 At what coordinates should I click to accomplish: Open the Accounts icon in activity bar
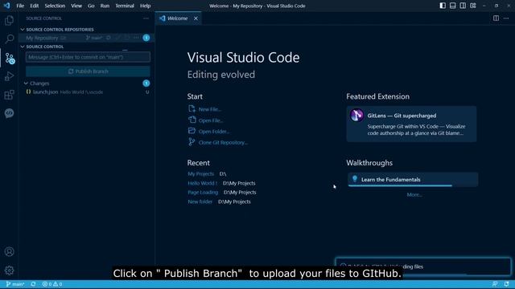pyautogui.click(x=9, y=251)
